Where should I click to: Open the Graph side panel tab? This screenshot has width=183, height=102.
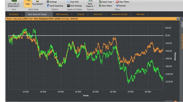tap(182, 24)
